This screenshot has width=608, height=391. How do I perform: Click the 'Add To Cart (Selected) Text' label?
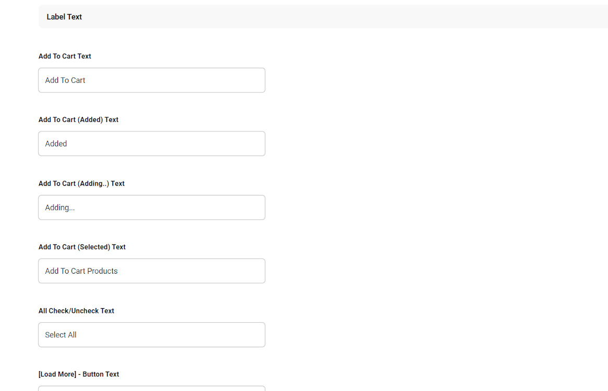(82, 247)
